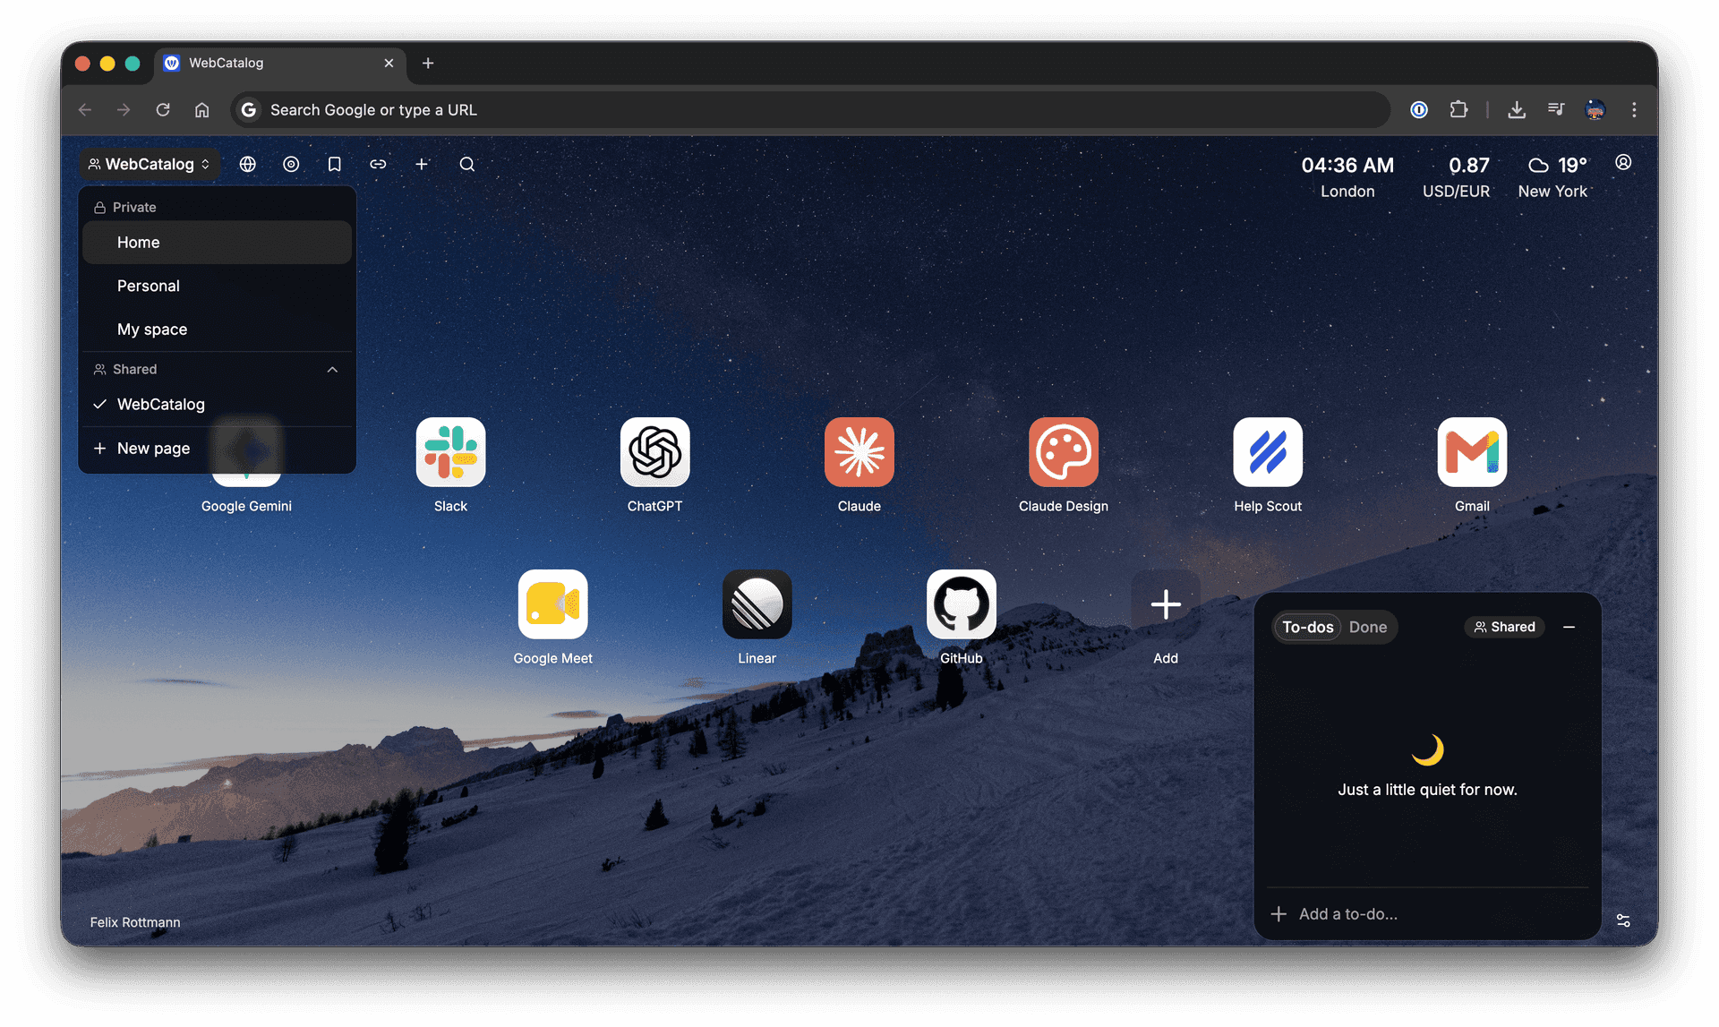Open the GitHub app tile
The width and height of the screenshot is (1719, 1027).
(x=961, y=604)
